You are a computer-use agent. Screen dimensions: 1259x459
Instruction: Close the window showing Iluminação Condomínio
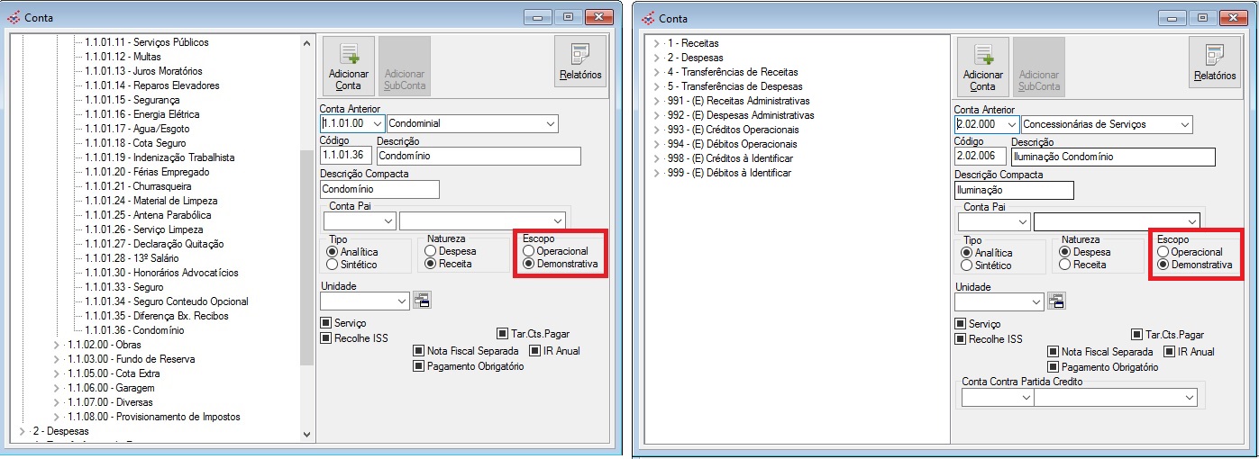pyautogui.click(x=1232, y=18)
